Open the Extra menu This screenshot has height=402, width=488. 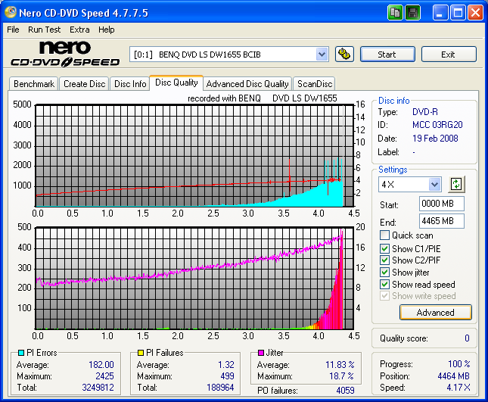[79, 30]
